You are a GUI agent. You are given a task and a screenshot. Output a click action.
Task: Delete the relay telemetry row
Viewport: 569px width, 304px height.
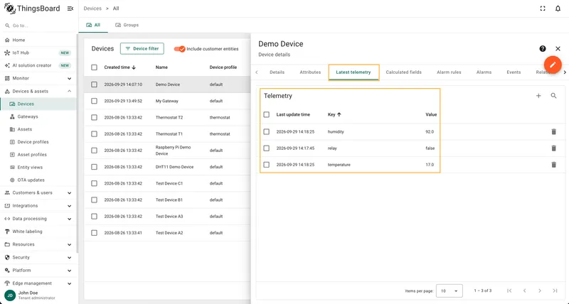click(x=553, y=148)
